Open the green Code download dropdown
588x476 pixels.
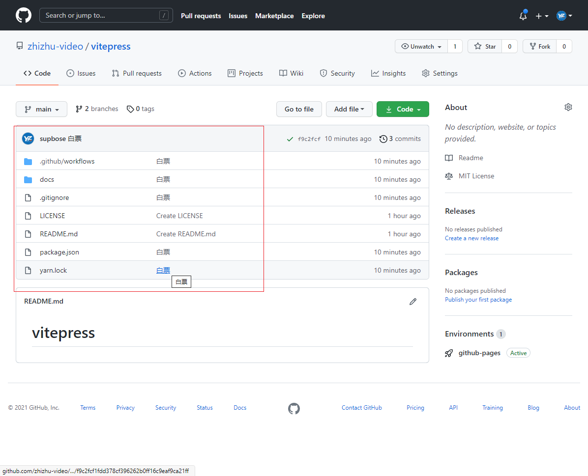click(403, 109)
